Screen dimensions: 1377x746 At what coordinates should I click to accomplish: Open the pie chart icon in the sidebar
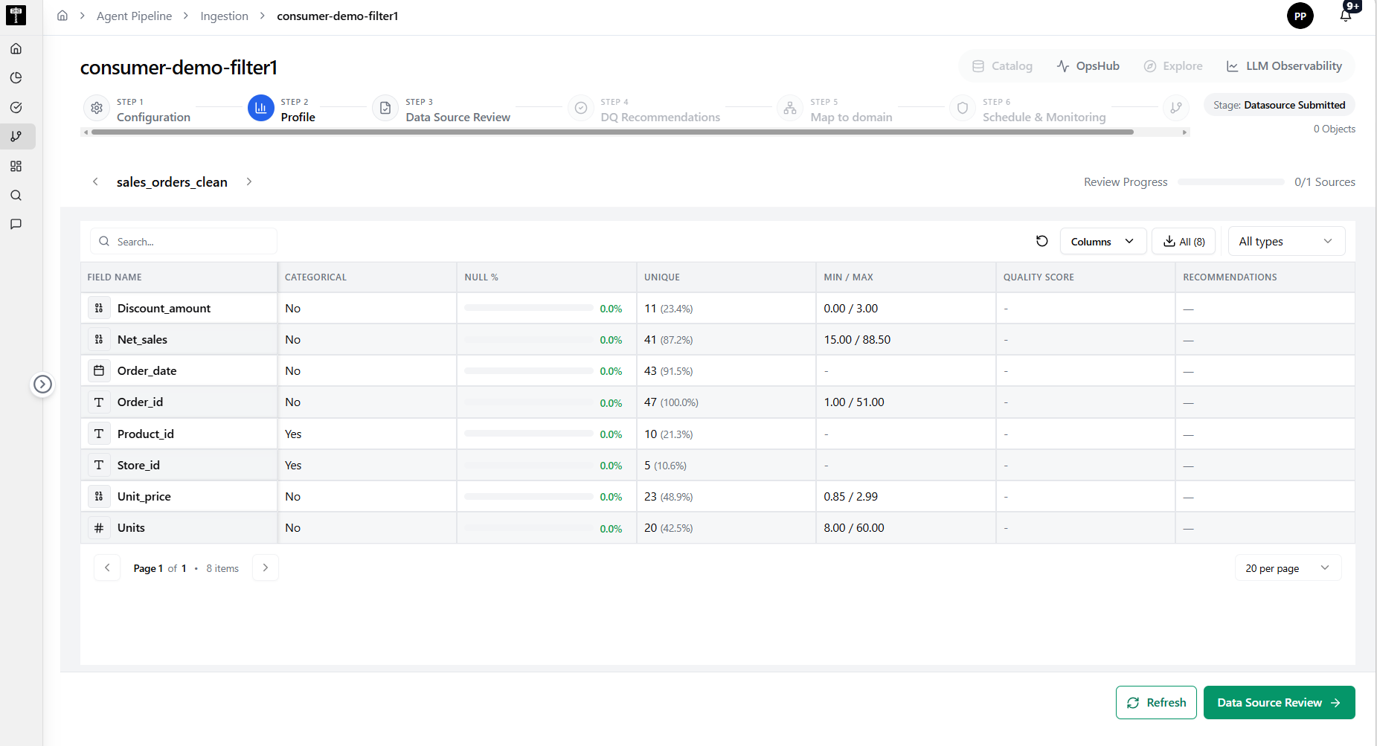(x=16, y=78)
